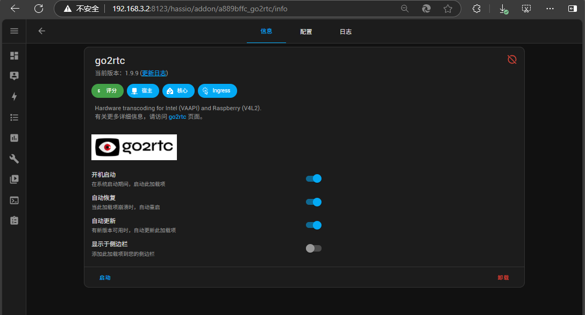This screenshot has width=585, height=315.
Task: Open the terminal sidebar icon
Action: click(15, 200)
